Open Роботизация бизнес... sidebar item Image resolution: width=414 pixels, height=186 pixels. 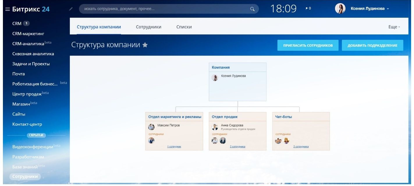[x=35, y=84]
